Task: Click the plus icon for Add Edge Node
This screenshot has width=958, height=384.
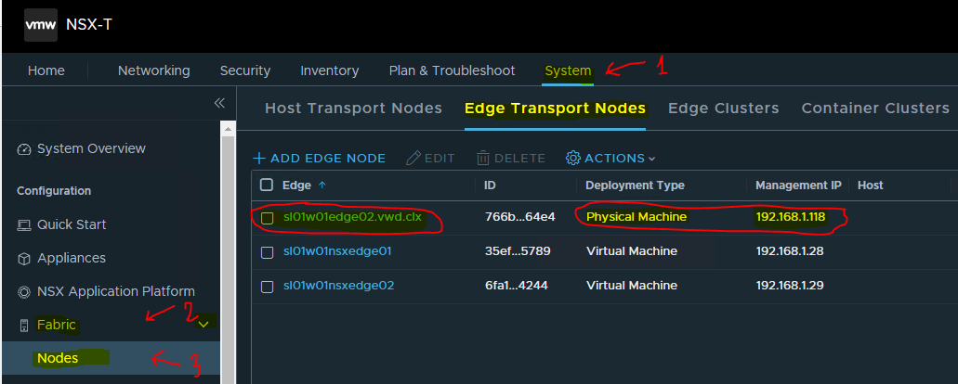Action: click(259, 159)
